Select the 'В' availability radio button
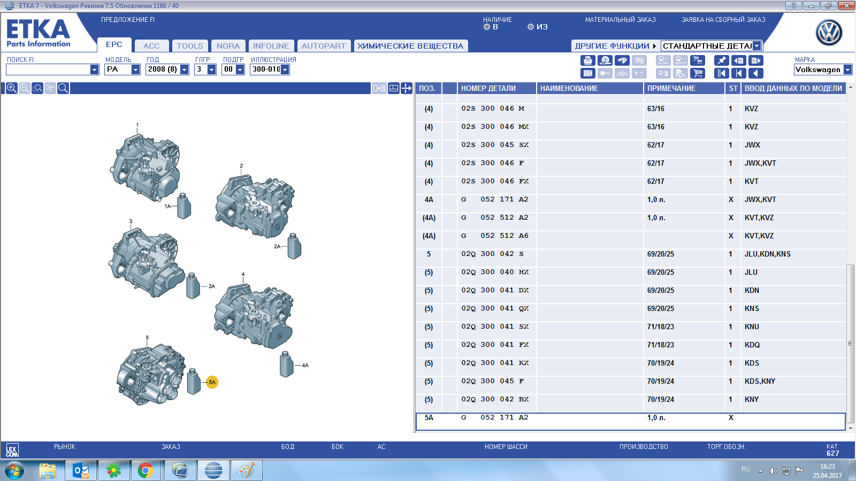The image size is (856, 481). coord(487,27)
